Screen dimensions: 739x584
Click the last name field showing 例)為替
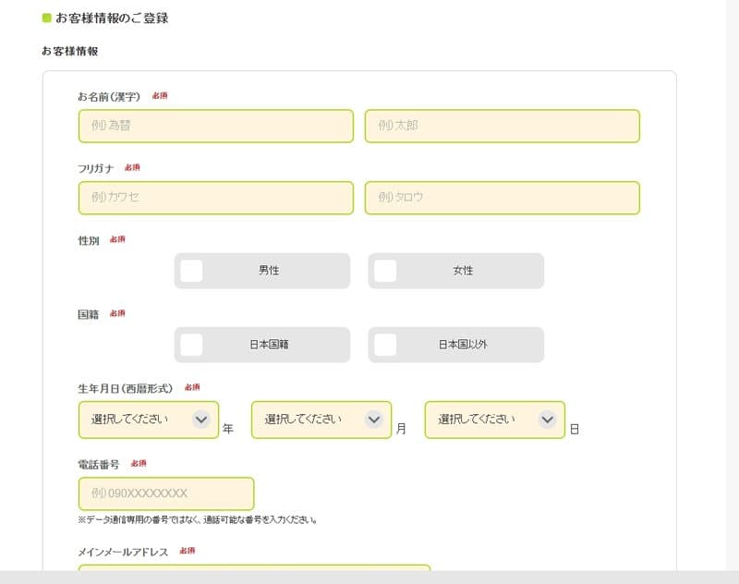click(x=215, y=127)
